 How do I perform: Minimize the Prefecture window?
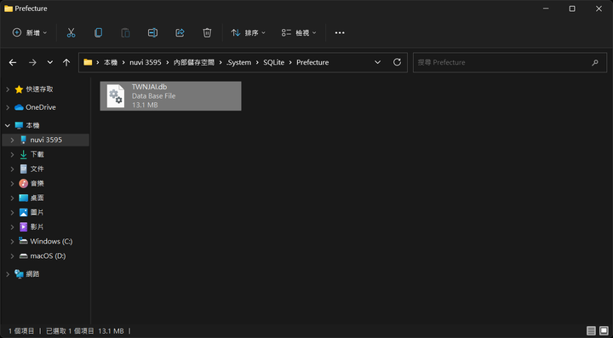546,9
